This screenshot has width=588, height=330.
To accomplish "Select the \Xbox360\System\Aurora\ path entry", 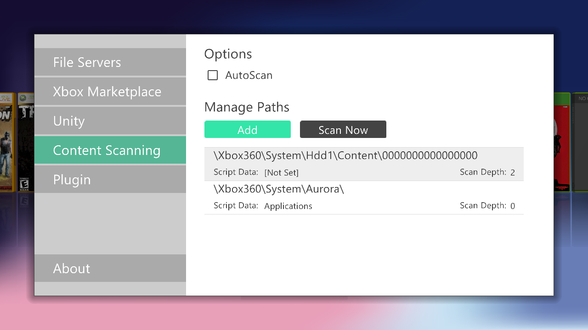I will (279, 189).
